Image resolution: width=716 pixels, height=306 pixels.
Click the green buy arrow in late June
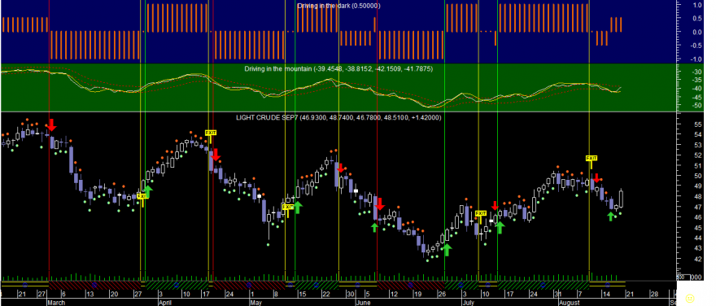pos(447,249)
